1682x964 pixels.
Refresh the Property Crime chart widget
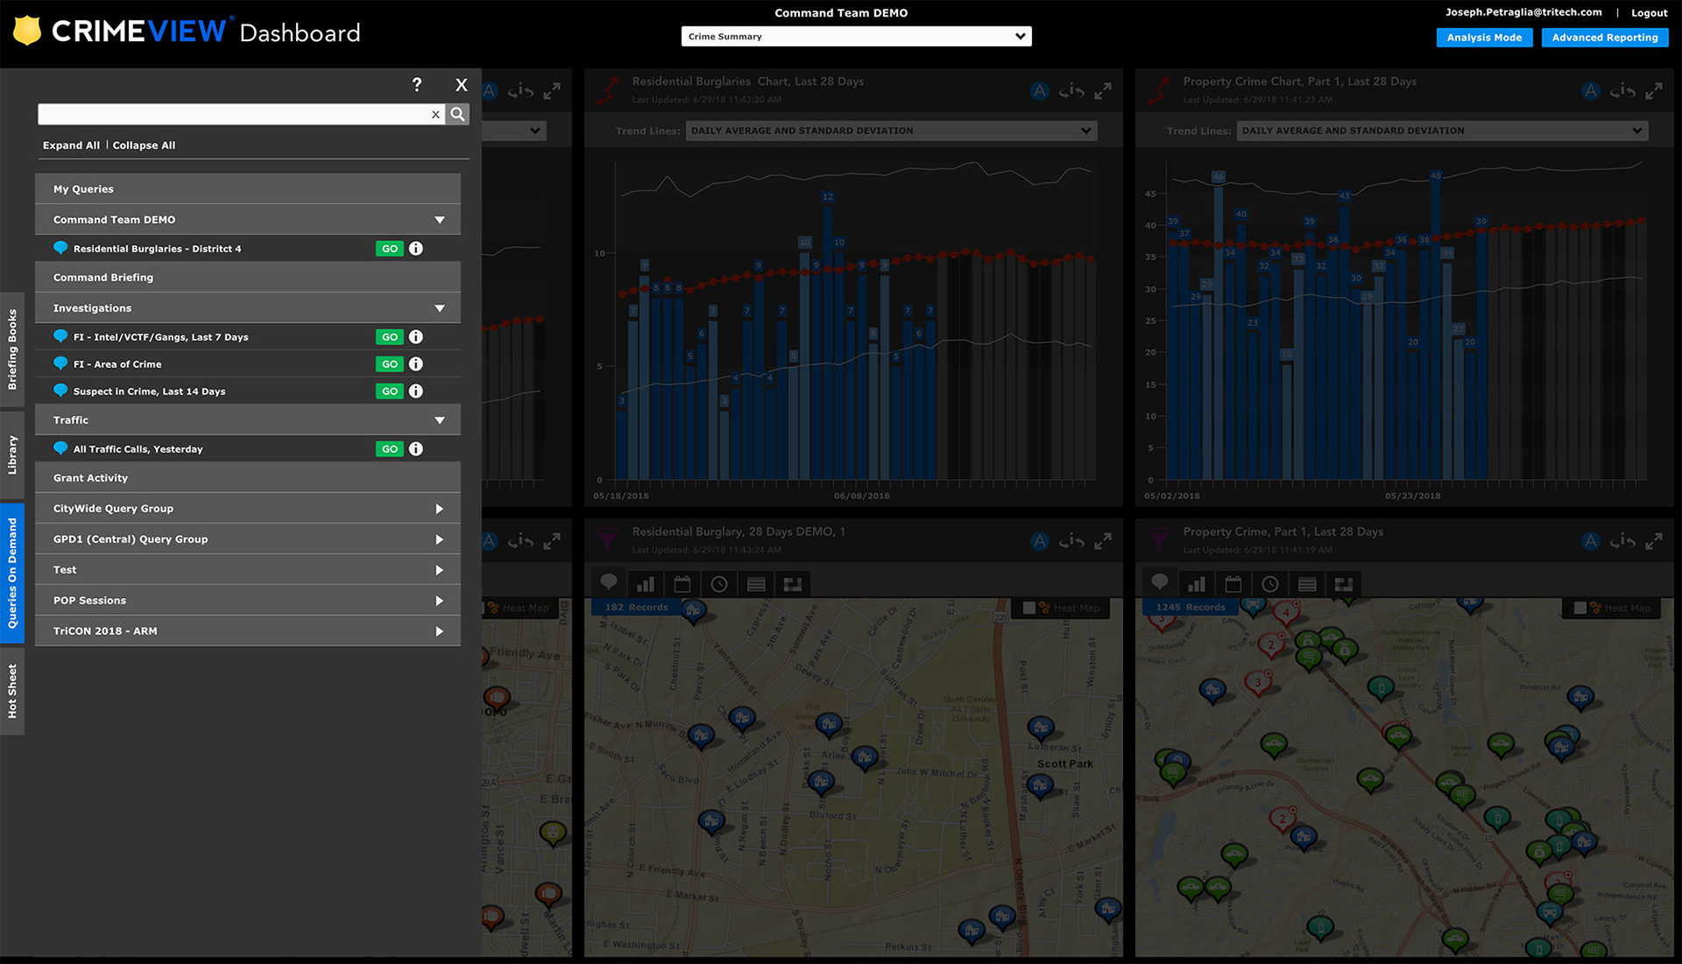(x=1622, y=91)
